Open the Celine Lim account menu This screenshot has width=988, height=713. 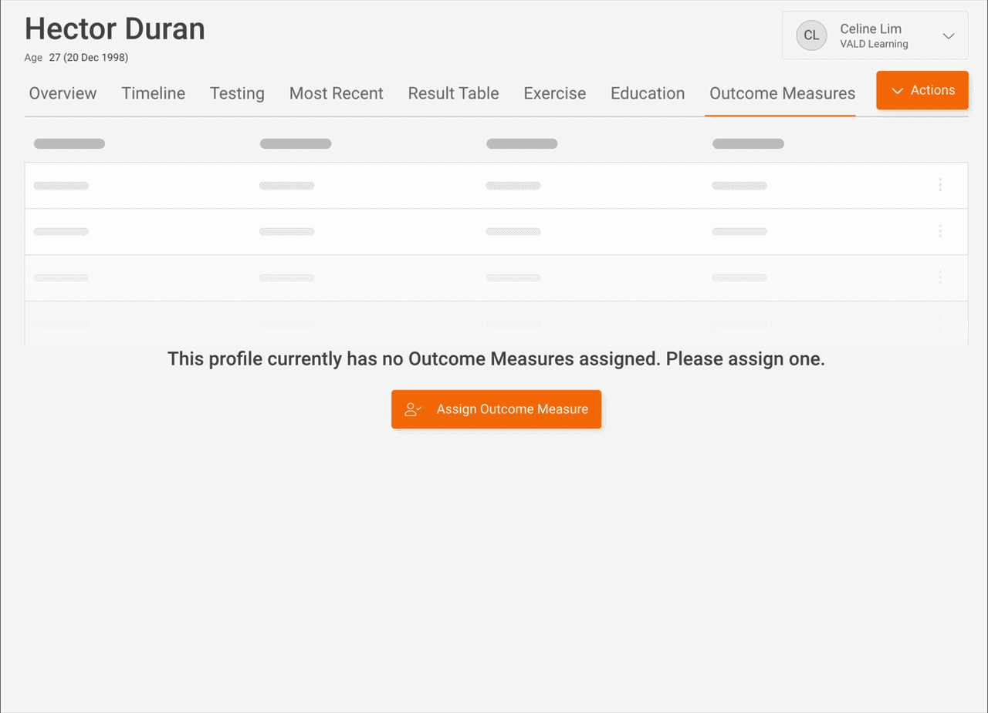[875, 35]
